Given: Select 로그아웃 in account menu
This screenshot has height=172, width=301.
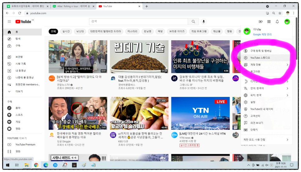Looking at the screenshot, I should click(x=267, y=72).
